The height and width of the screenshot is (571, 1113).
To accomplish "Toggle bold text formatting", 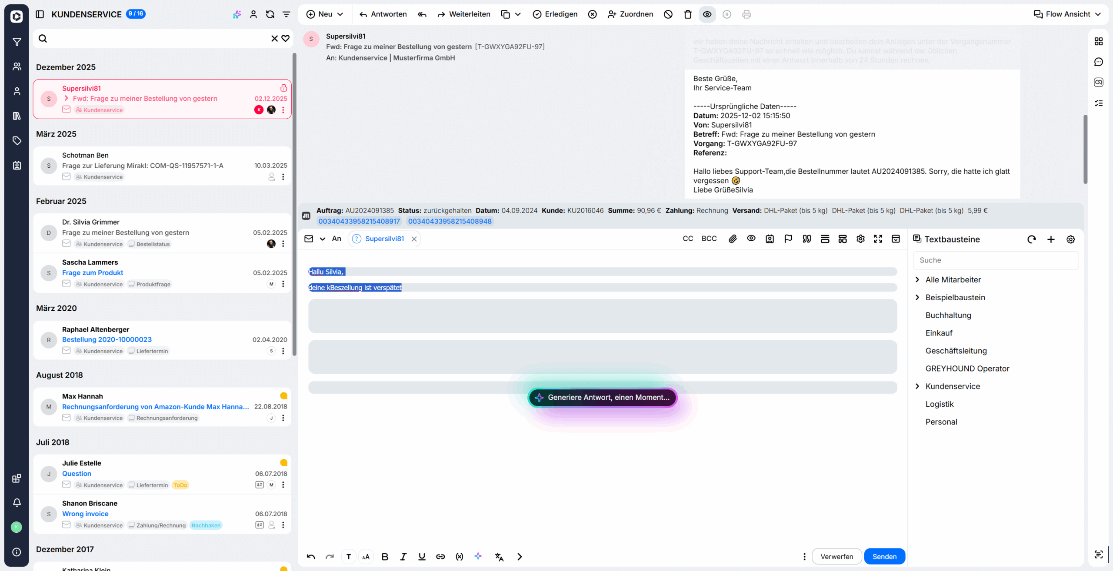I will tap(385, 556).
